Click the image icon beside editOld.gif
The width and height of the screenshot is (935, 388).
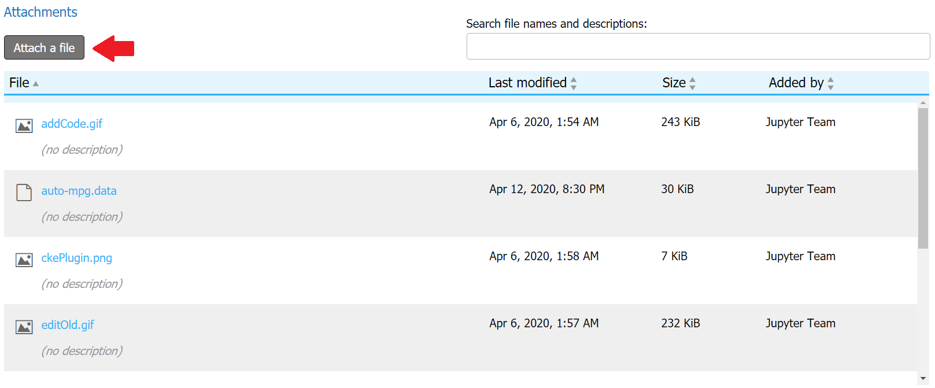click(24, 327)
